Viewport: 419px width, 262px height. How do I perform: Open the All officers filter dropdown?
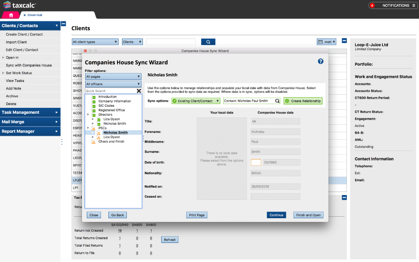pos(113,84)
